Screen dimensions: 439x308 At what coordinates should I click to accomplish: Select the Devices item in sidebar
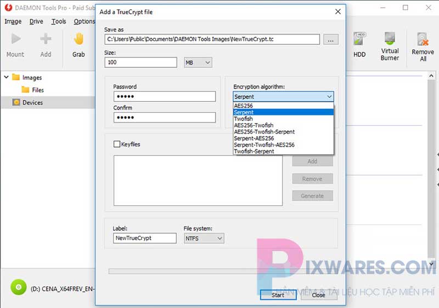coord(32,102)
